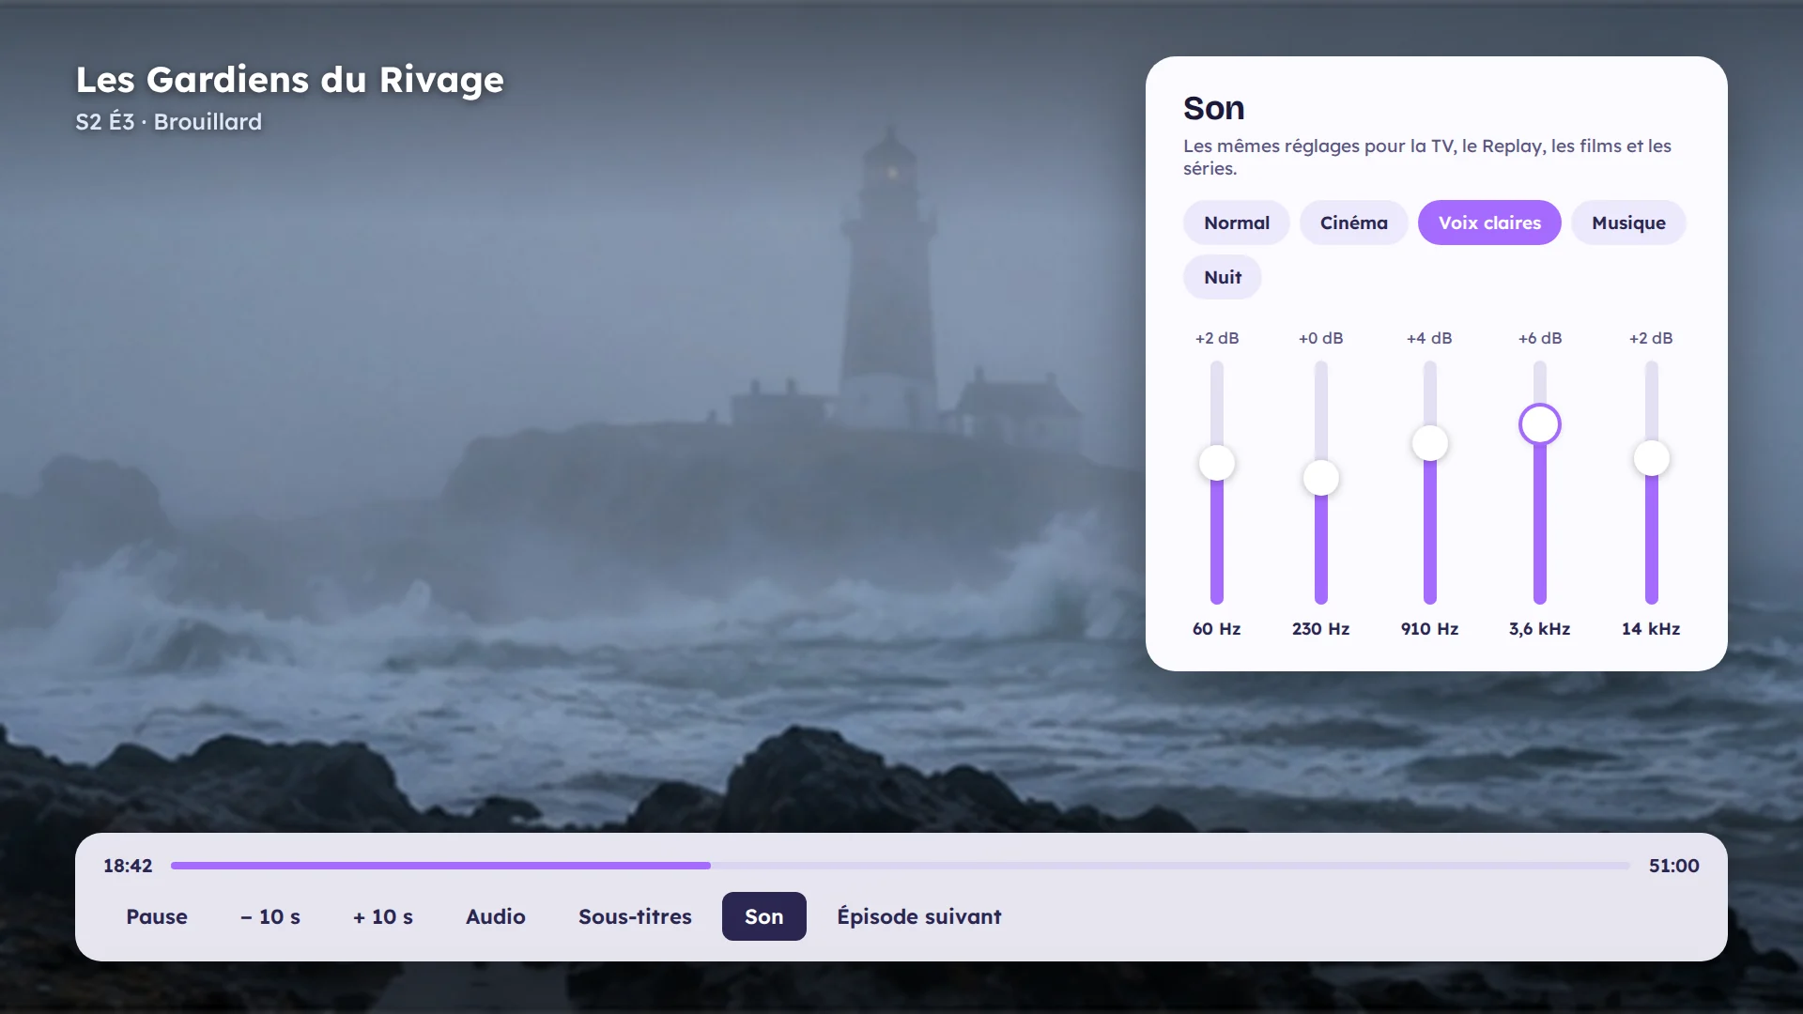Click the Son panel heading
The height and width of the screenshot is (1014, 1803).
(x=1213, y=108)
